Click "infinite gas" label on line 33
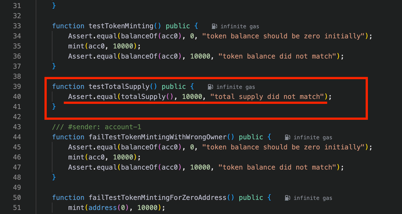Viewport: 402px width, 214px height. tap(240, 27)
